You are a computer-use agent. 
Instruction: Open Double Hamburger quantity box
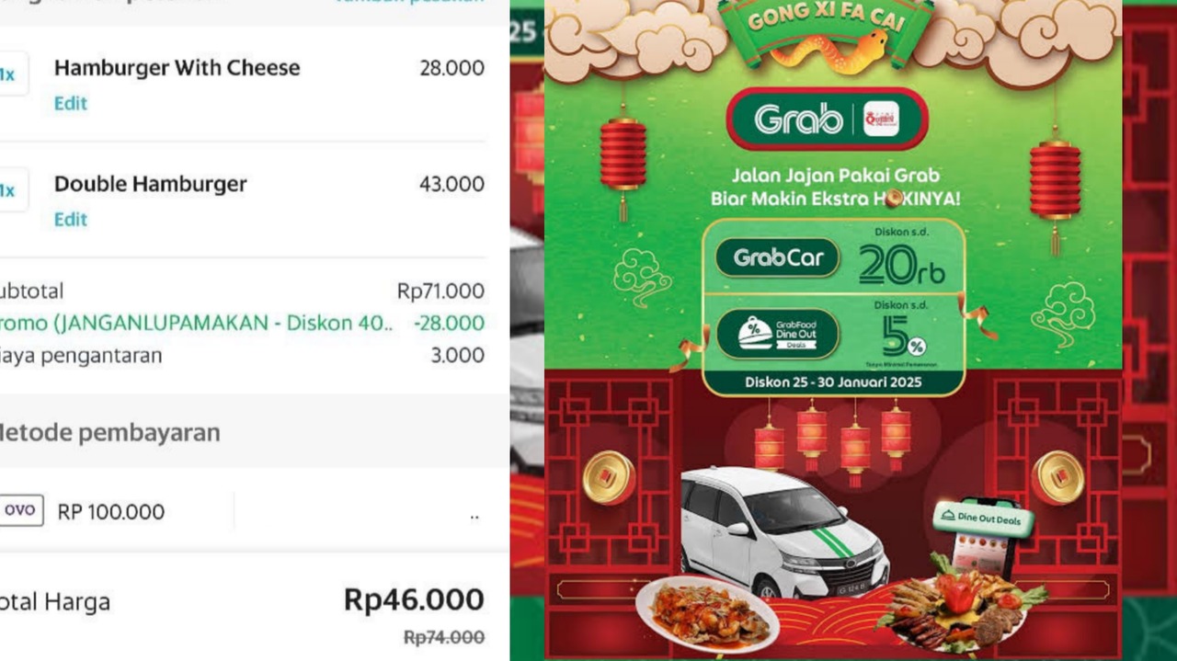pos(12,190)
